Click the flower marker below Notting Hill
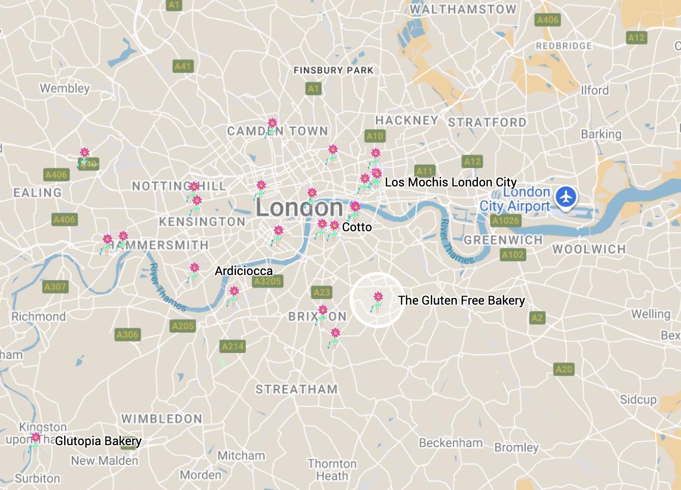 196,205
